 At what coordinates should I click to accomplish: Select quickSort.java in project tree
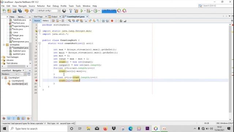tap(19, 54)
